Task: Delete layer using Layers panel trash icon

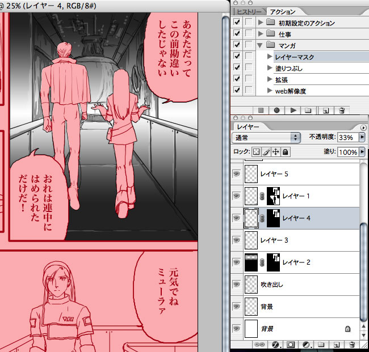Action: click(352, 344)
